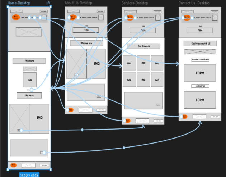Select square image placeholder in Services-Desktop nav bar

pos(158,18)
